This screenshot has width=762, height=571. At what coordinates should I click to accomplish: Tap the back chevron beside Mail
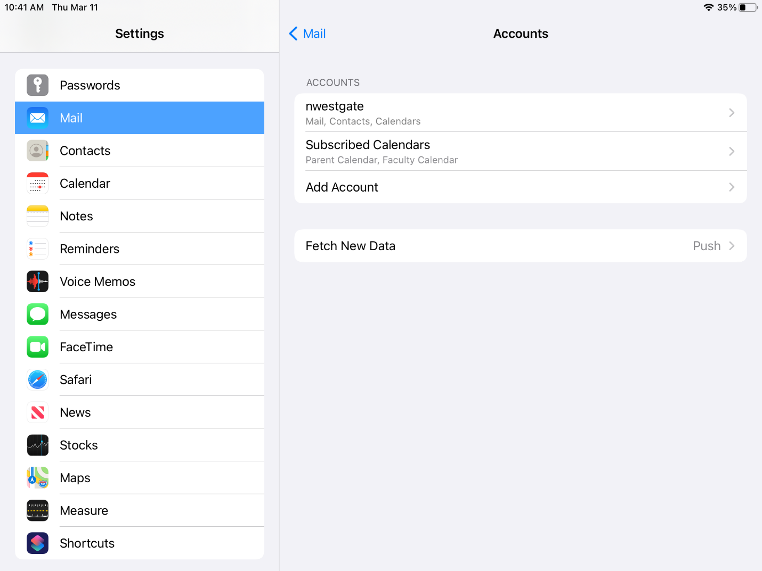click(293, 34)
